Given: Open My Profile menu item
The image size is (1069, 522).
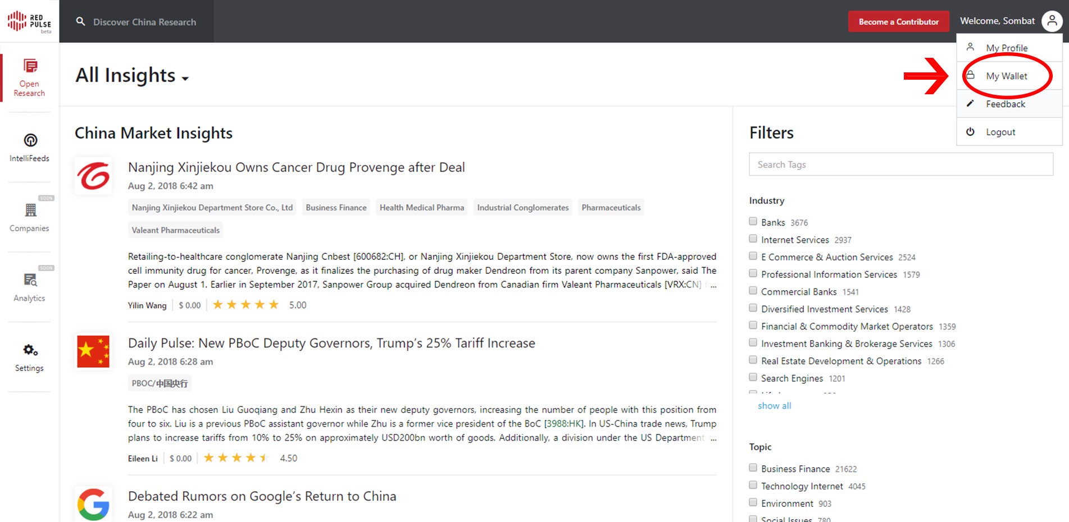Looking at the screenshot, I should coord(1009,48).
